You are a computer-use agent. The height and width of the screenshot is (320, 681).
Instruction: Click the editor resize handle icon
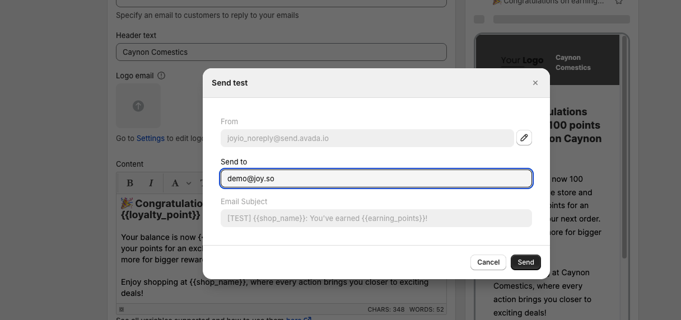[122, 309]
